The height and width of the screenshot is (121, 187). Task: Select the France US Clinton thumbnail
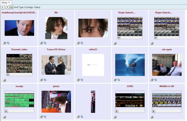[56, 65]
